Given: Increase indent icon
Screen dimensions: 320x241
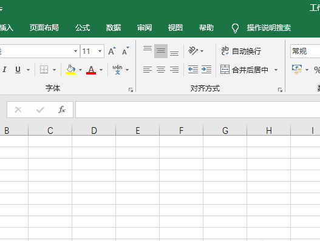Looking at the screenshot, I should (x=206, y=70).
